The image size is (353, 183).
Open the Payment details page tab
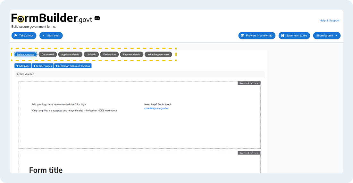pyautogui.click(x=132, y=54)
